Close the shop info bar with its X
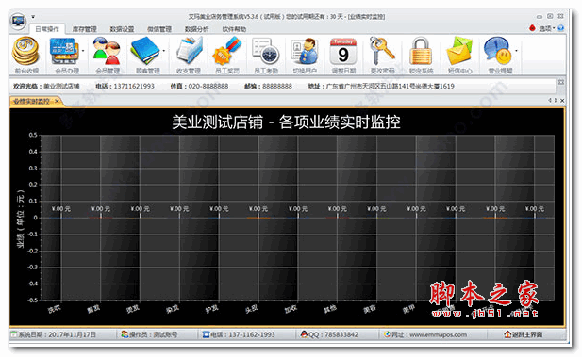 (561, 82)
